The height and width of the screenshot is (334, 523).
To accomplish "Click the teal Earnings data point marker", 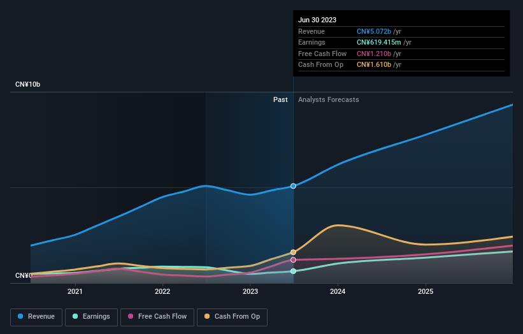I will point(293,272).
